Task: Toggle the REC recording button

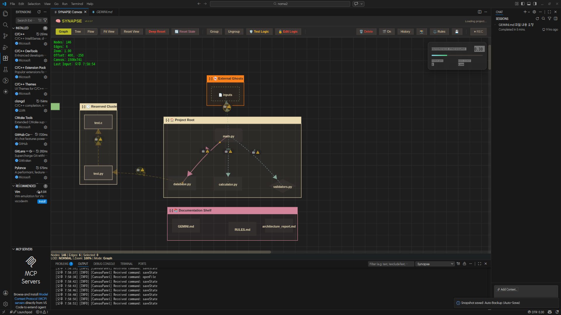Action: click(x=478, y=31)
